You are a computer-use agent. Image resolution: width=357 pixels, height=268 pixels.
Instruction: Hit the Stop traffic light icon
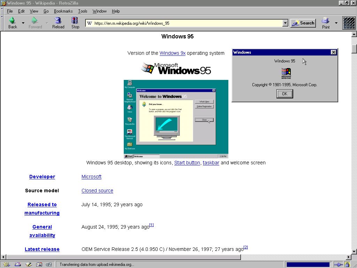(x=75, y=23)
